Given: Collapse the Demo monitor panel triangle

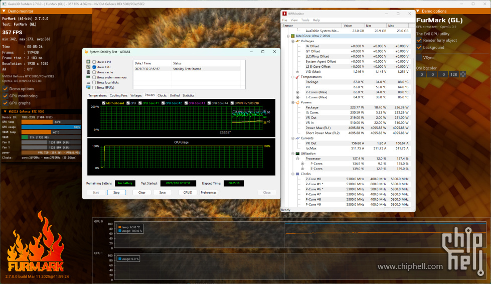Looking at the screenshot, I should point(4,11).
